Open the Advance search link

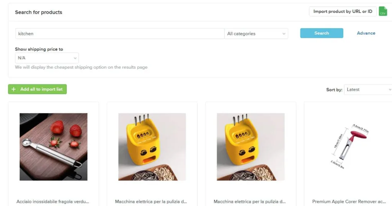pos(366,33)
